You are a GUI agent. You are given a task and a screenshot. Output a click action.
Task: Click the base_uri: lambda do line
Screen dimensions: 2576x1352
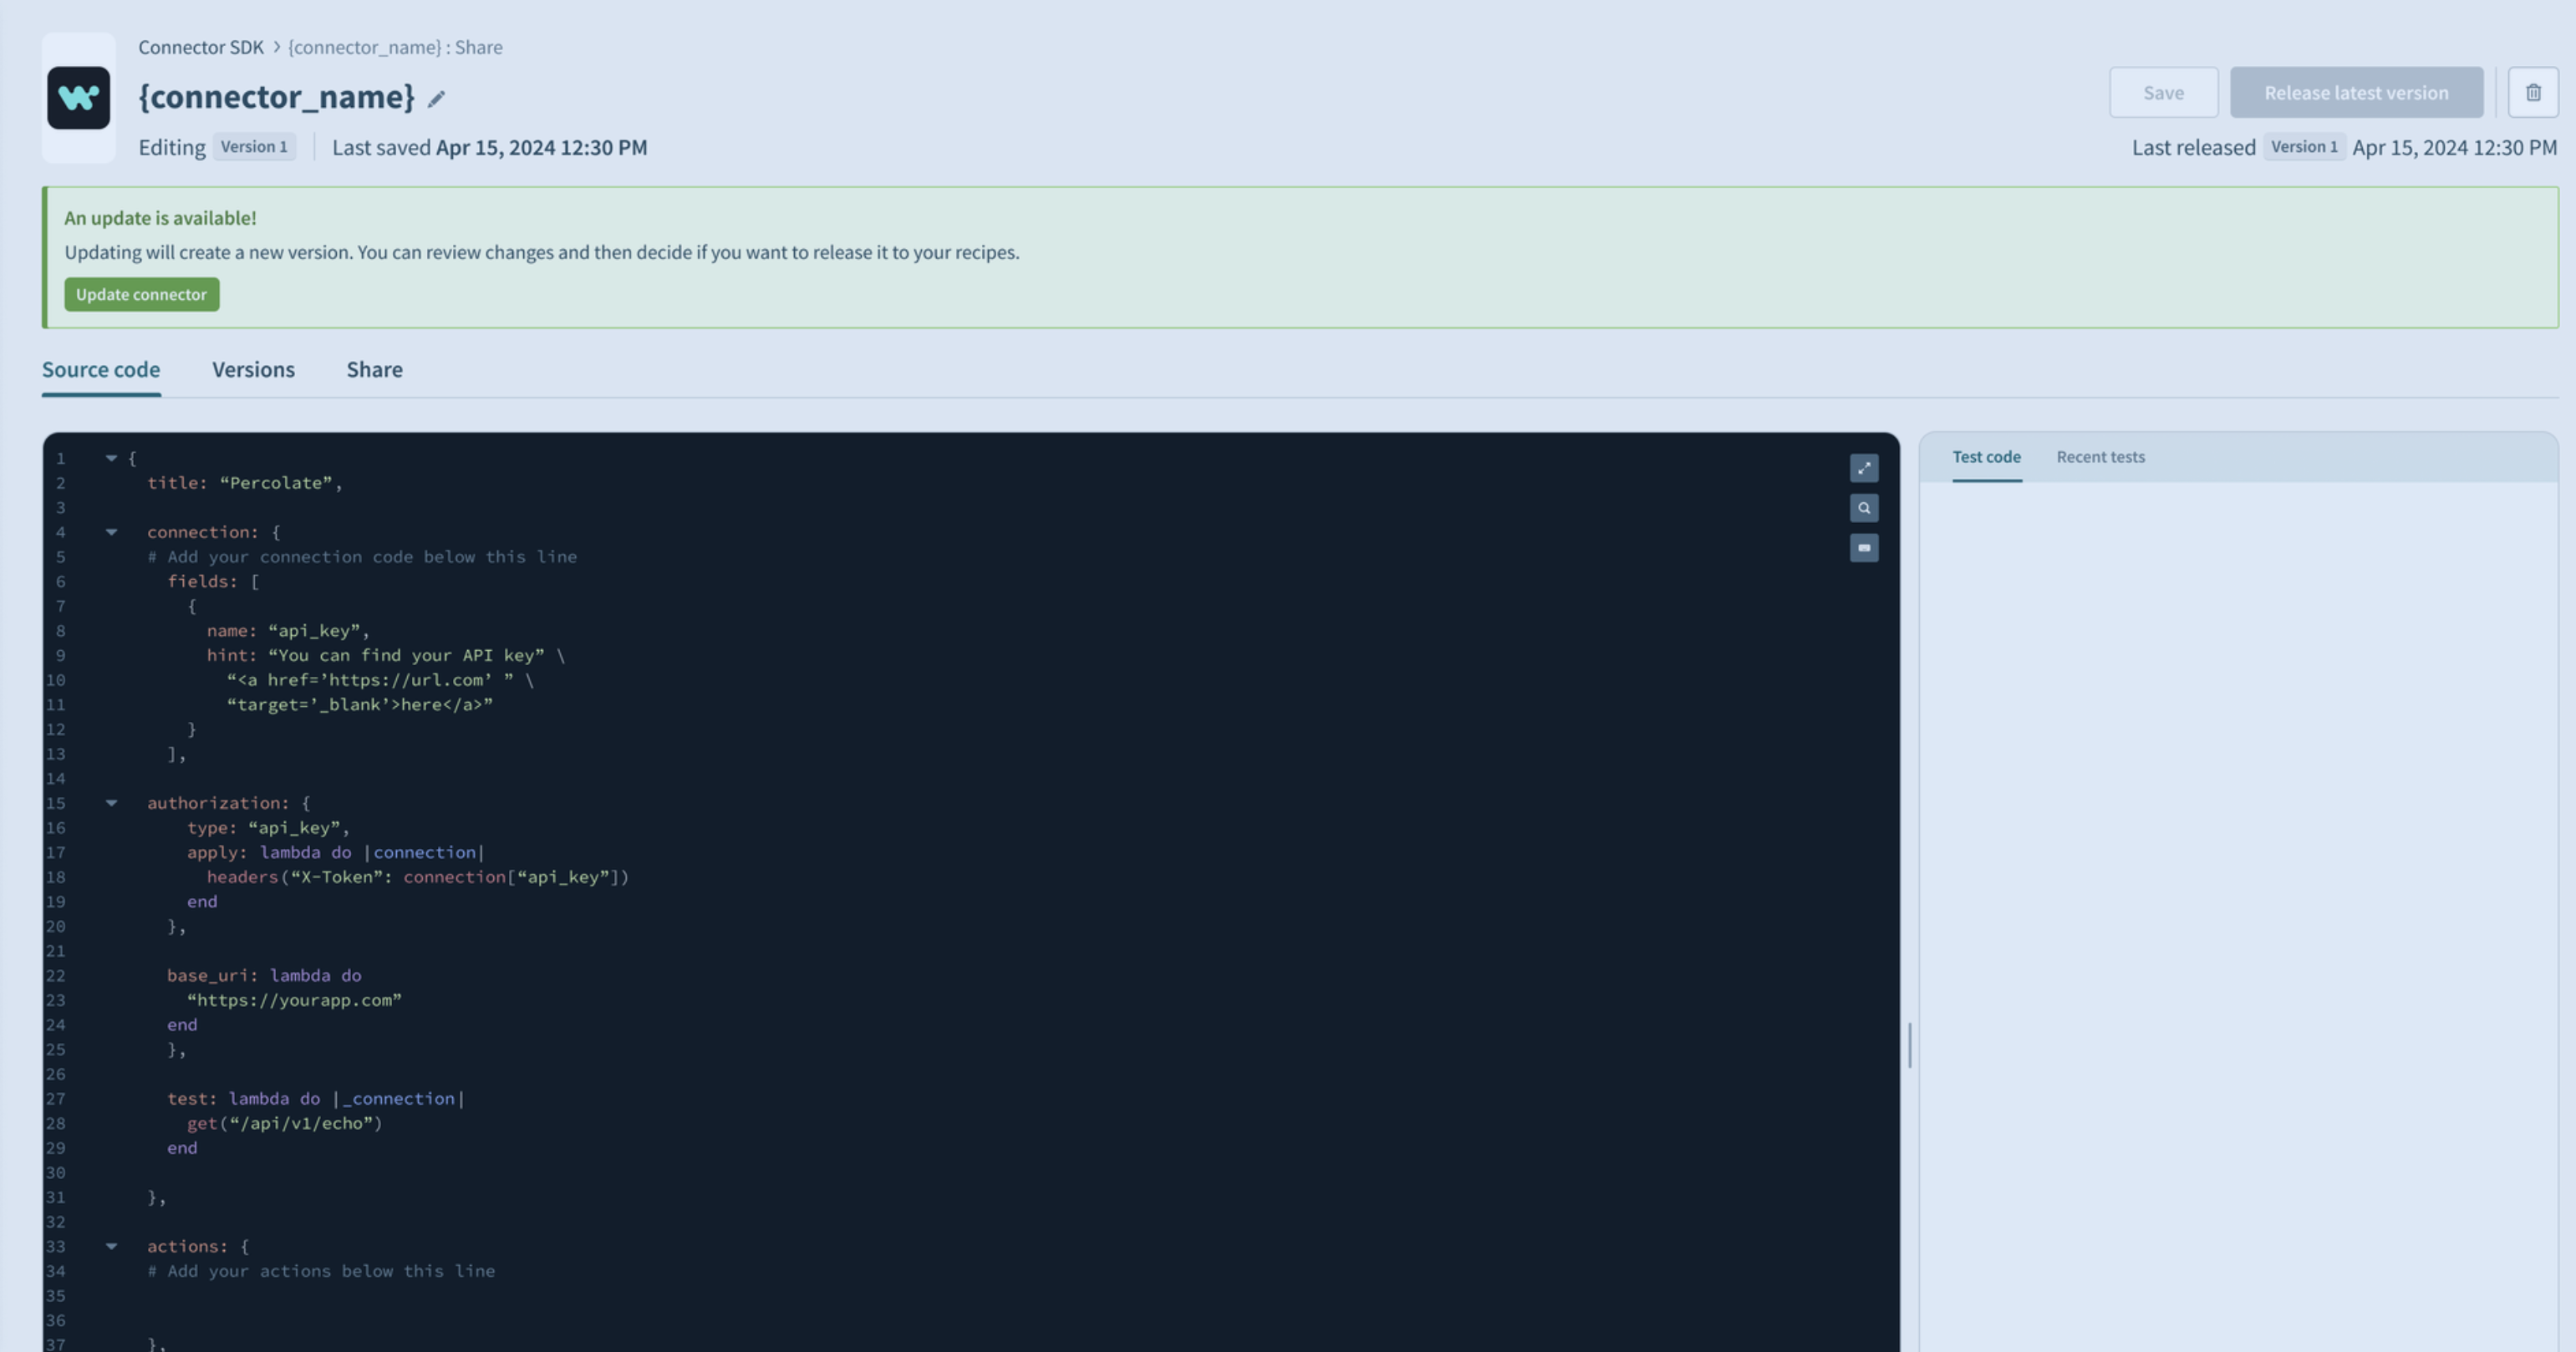[264, 976]
